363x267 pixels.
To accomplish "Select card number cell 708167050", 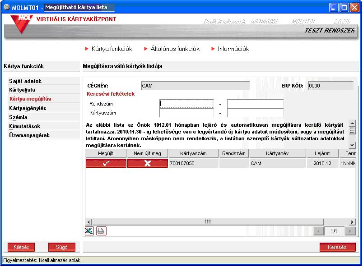I will (x=194, y=163).
